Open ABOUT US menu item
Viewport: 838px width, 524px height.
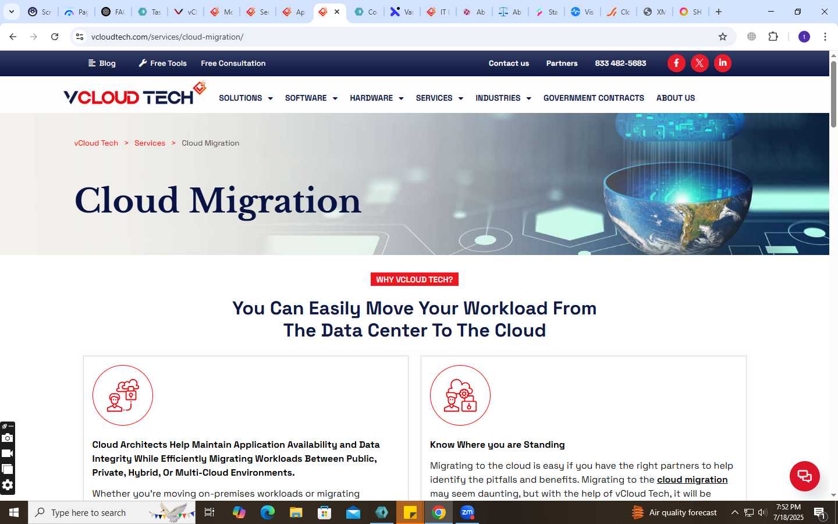[676, 98]
